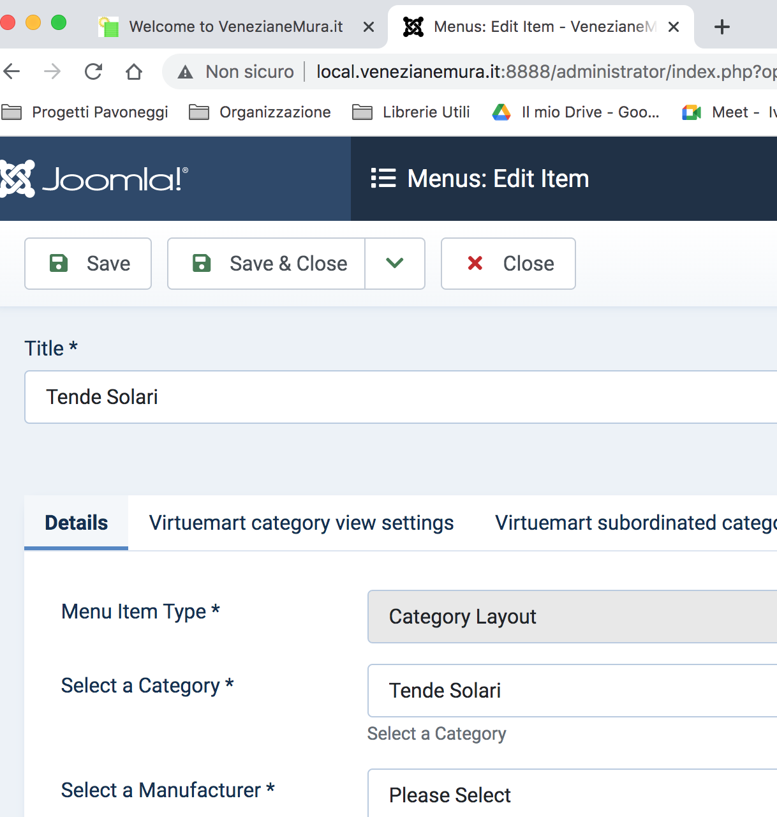This screenshot has height=817, width=777.
Task: Open the Organizzazione bookmarks folder
Action: (260, 112)
